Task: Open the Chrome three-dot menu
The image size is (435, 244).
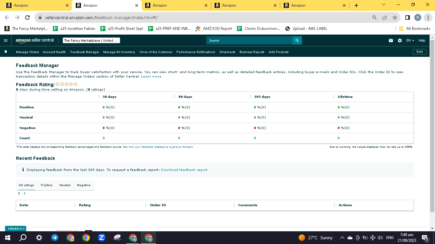Action: click(428, 18)
